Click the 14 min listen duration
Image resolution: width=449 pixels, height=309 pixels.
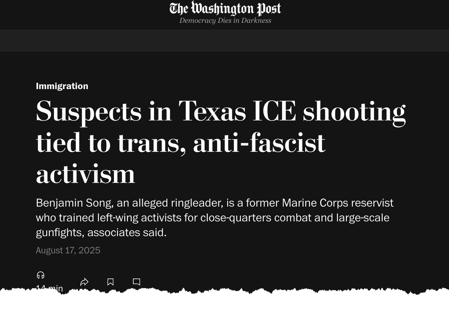(x=49, y=288)
